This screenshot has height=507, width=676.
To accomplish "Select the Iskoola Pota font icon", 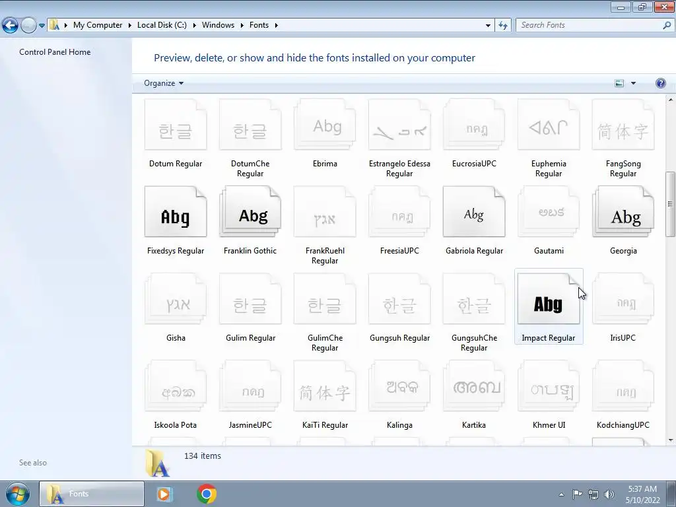I will pos(176,386).
